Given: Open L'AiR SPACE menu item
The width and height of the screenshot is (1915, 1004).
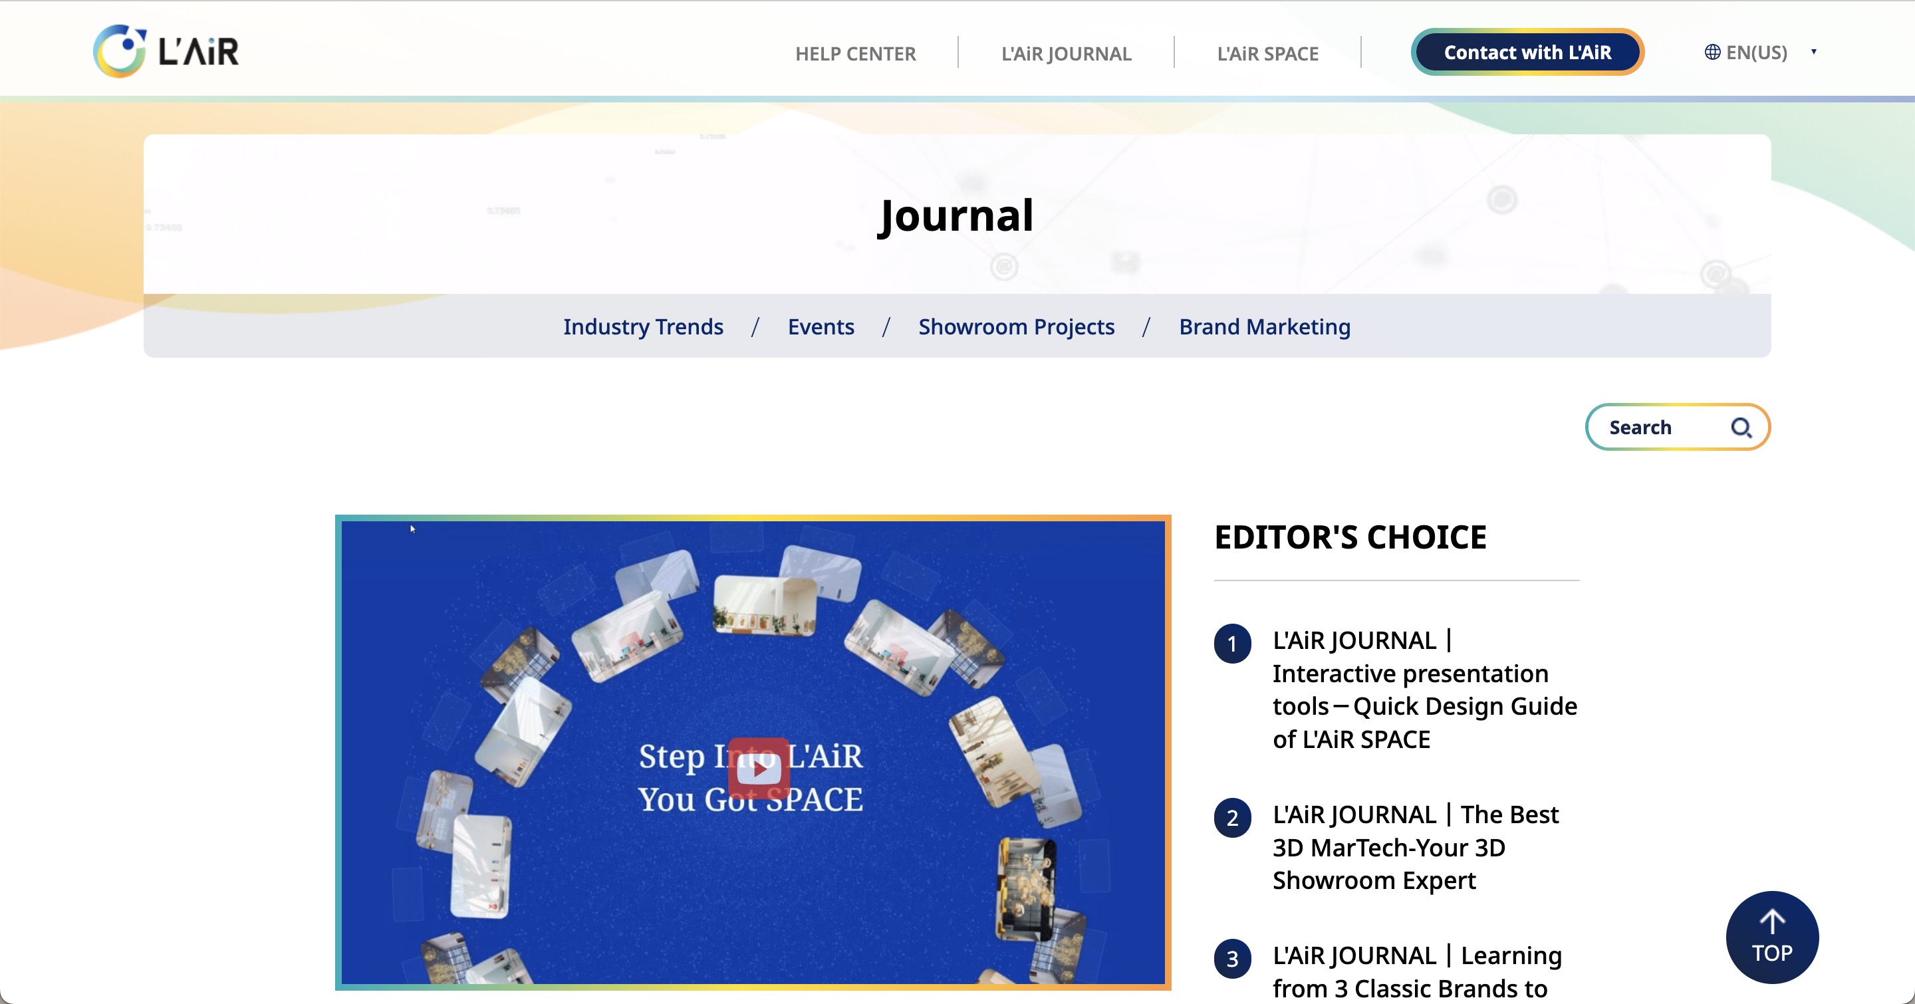Looking at the screenshot, I should click(x=1267, y=53).
